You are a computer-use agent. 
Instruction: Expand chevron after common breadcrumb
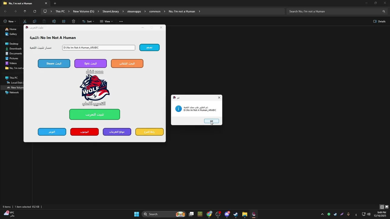(165, 11)
